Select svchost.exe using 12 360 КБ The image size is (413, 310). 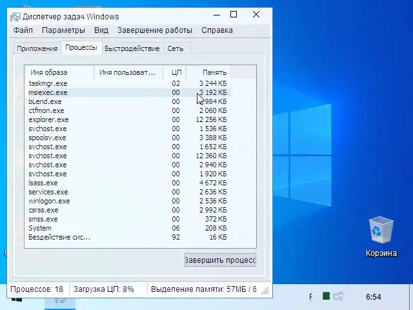(128, 156)
